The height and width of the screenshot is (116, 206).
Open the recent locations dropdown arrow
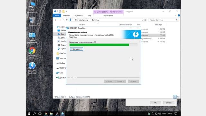click(x=64, y=20)
